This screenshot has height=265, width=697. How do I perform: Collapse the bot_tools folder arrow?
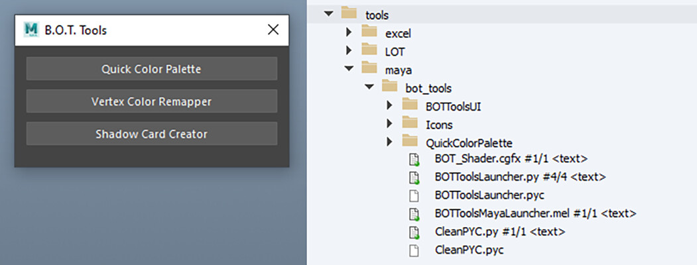pos(369,87)
